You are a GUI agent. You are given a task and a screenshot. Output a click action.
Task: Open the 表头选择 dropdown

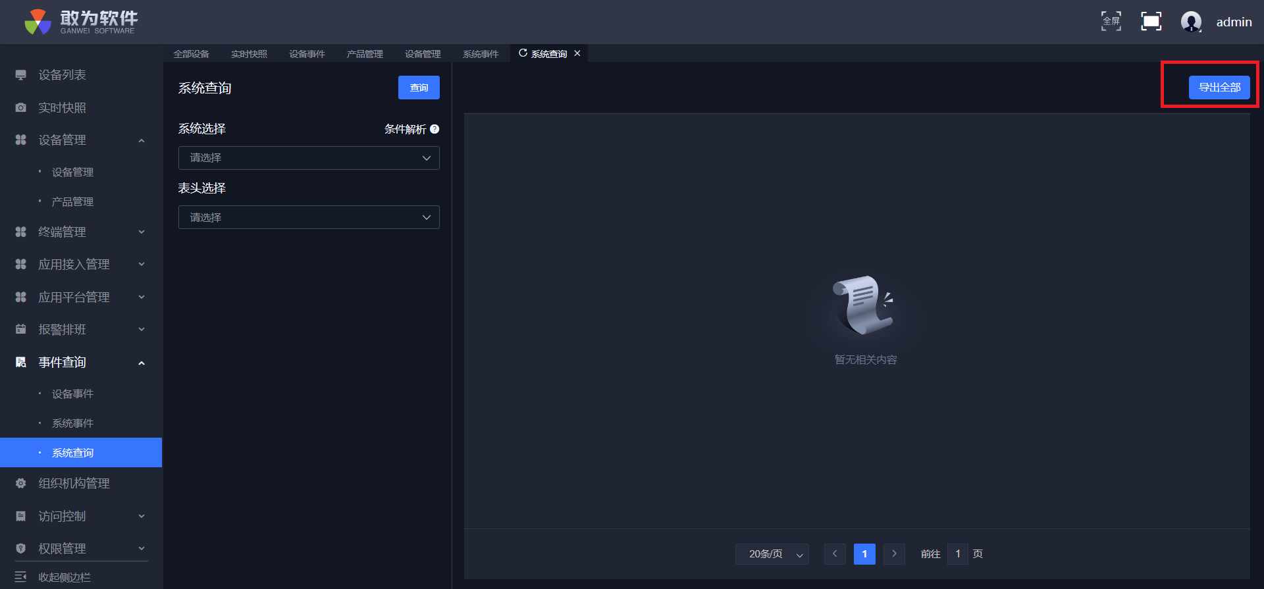309,217
